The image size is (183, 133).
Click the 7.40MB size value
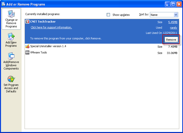[x=173, y=47]
